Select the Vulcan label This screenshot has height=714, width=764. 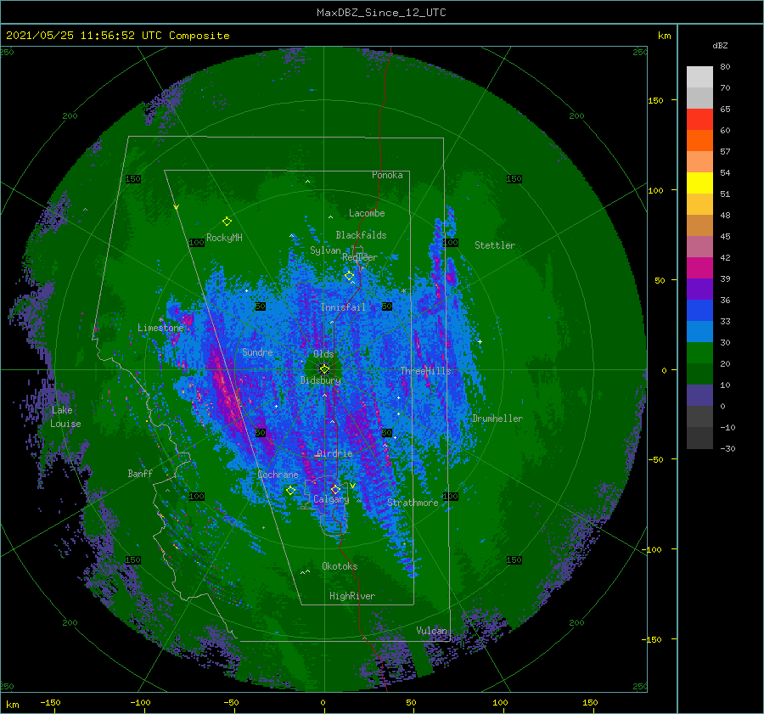[432, 631]
